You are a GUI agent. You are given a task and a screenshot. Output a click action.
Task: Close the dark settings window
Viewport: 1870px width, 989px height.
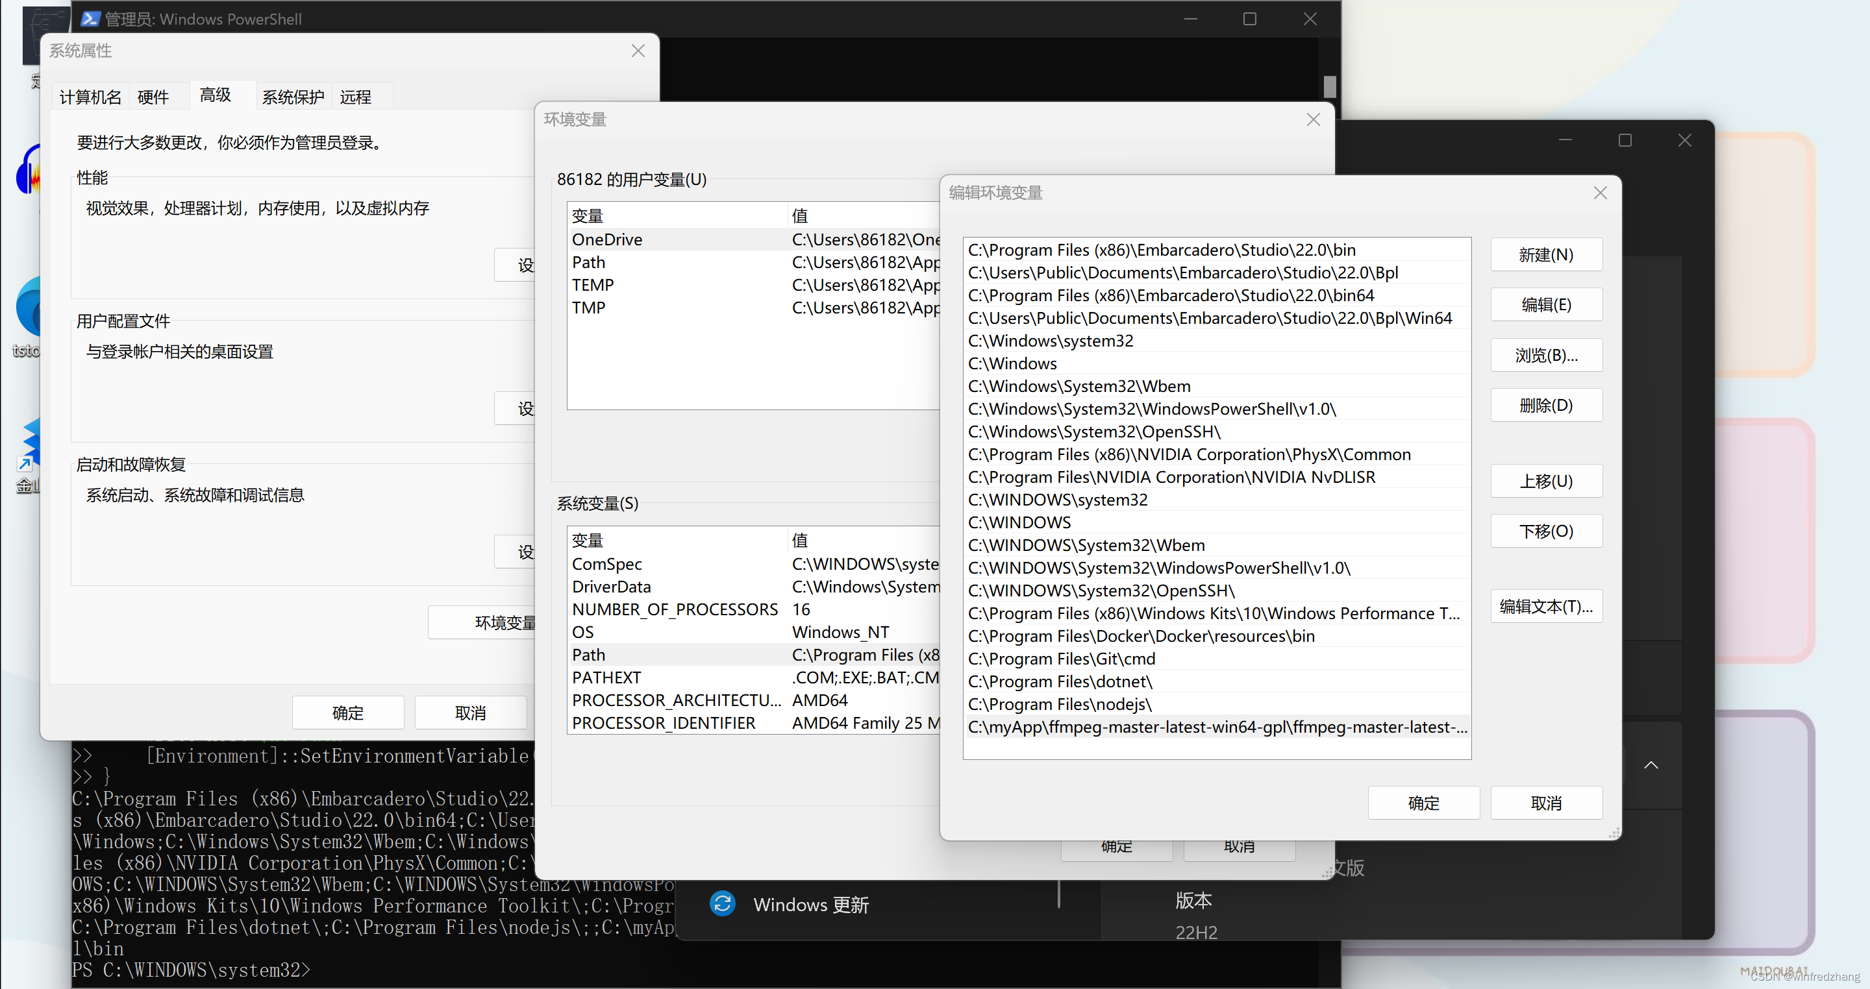(1684, 140)
